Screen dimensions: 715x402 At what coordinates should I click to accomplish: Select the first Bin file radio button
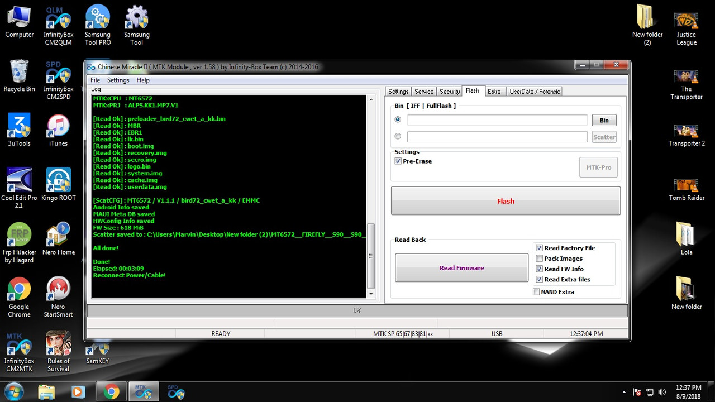pos(398,119)
